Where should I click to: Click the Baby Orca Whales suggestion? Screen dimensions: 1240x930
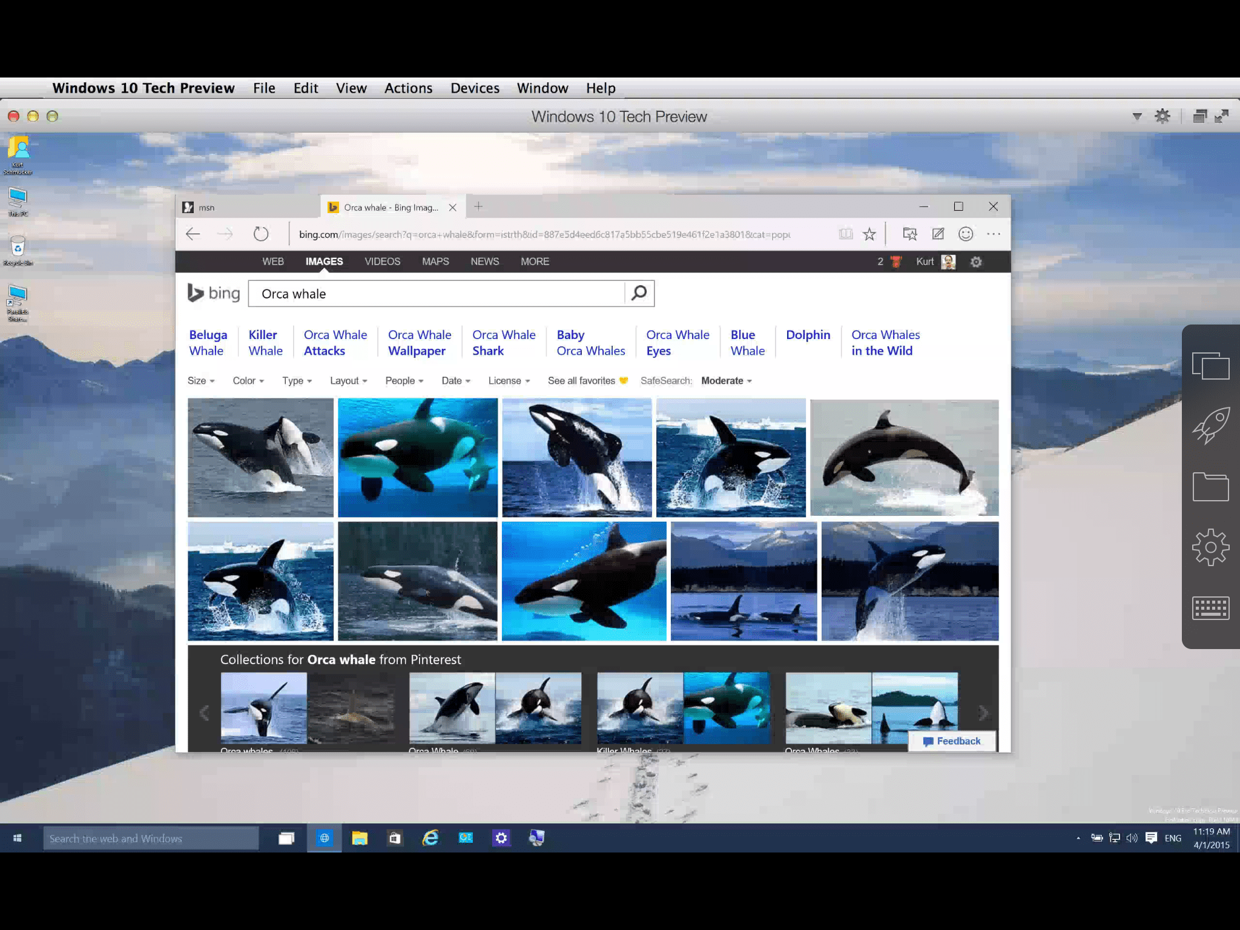(591, 343)
